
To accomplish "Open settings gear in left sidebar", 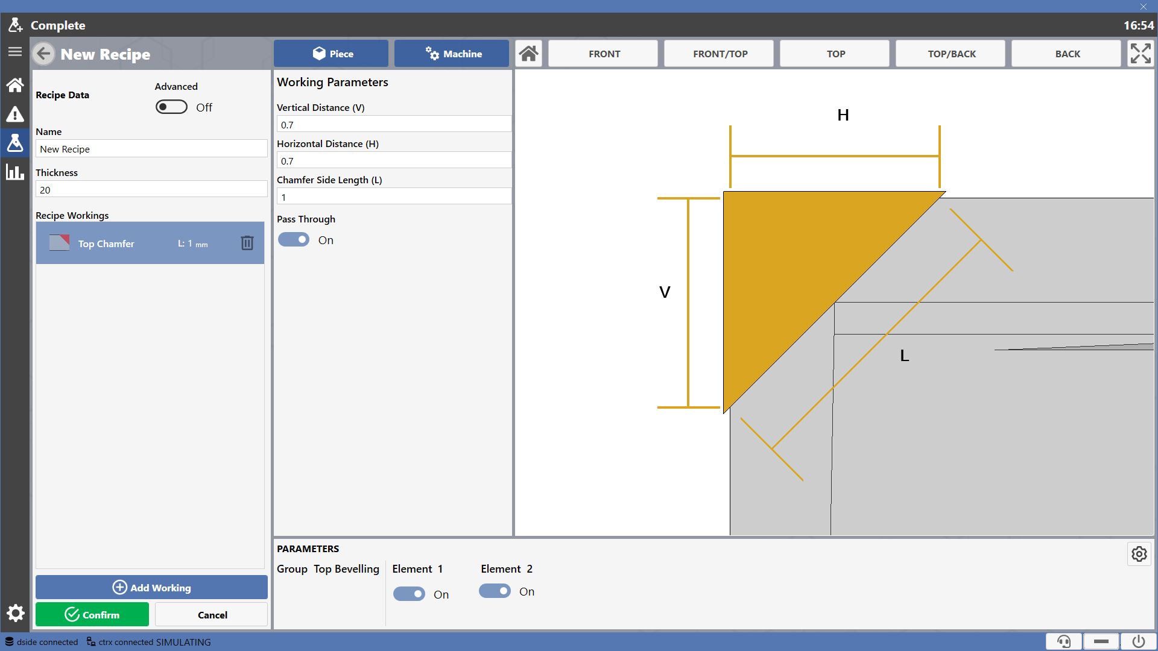I will point(15,614).
